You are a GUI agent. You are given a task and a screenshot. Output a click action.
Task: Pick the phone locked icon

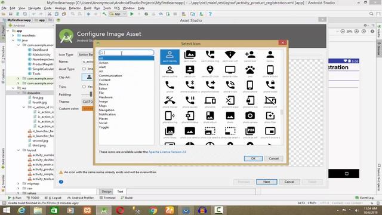(x=270, y=85)
